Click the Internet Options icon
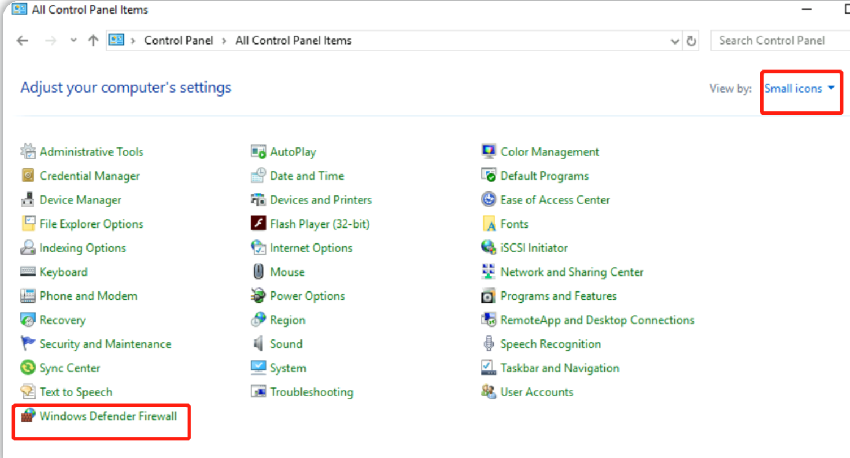The height and width of the screenshot is (458, 850). tap(258, 248)
